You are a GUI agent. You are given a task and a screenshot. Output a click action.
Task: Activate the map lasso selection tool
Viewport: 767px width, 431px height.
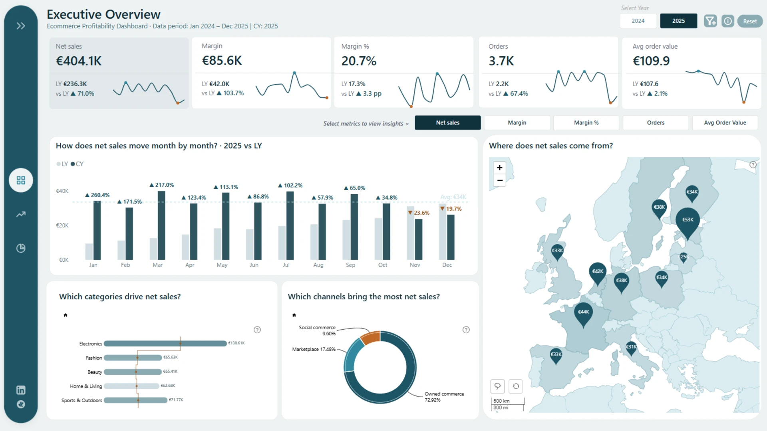click(x=497, y=386)
